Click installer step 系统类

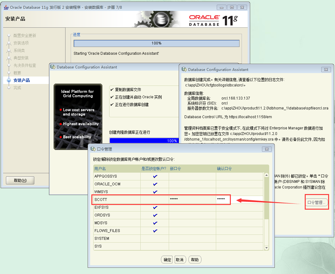19,50
